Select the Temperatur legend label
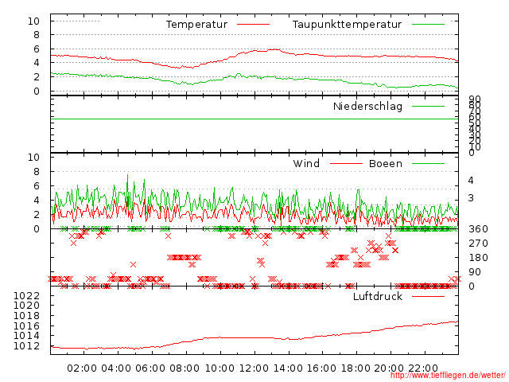Image resolution: width=509 pixels, height=382 pixels. (196, 25)
